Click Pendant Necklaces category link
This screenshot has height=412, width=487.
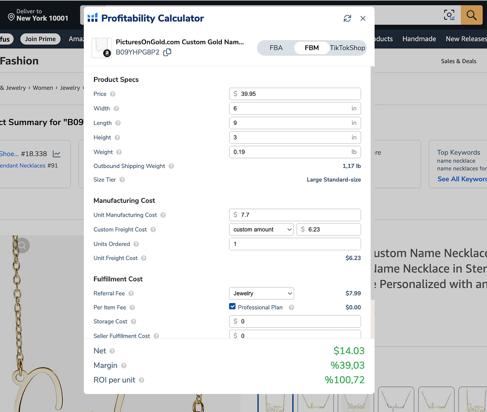click(x=23, y=166)
